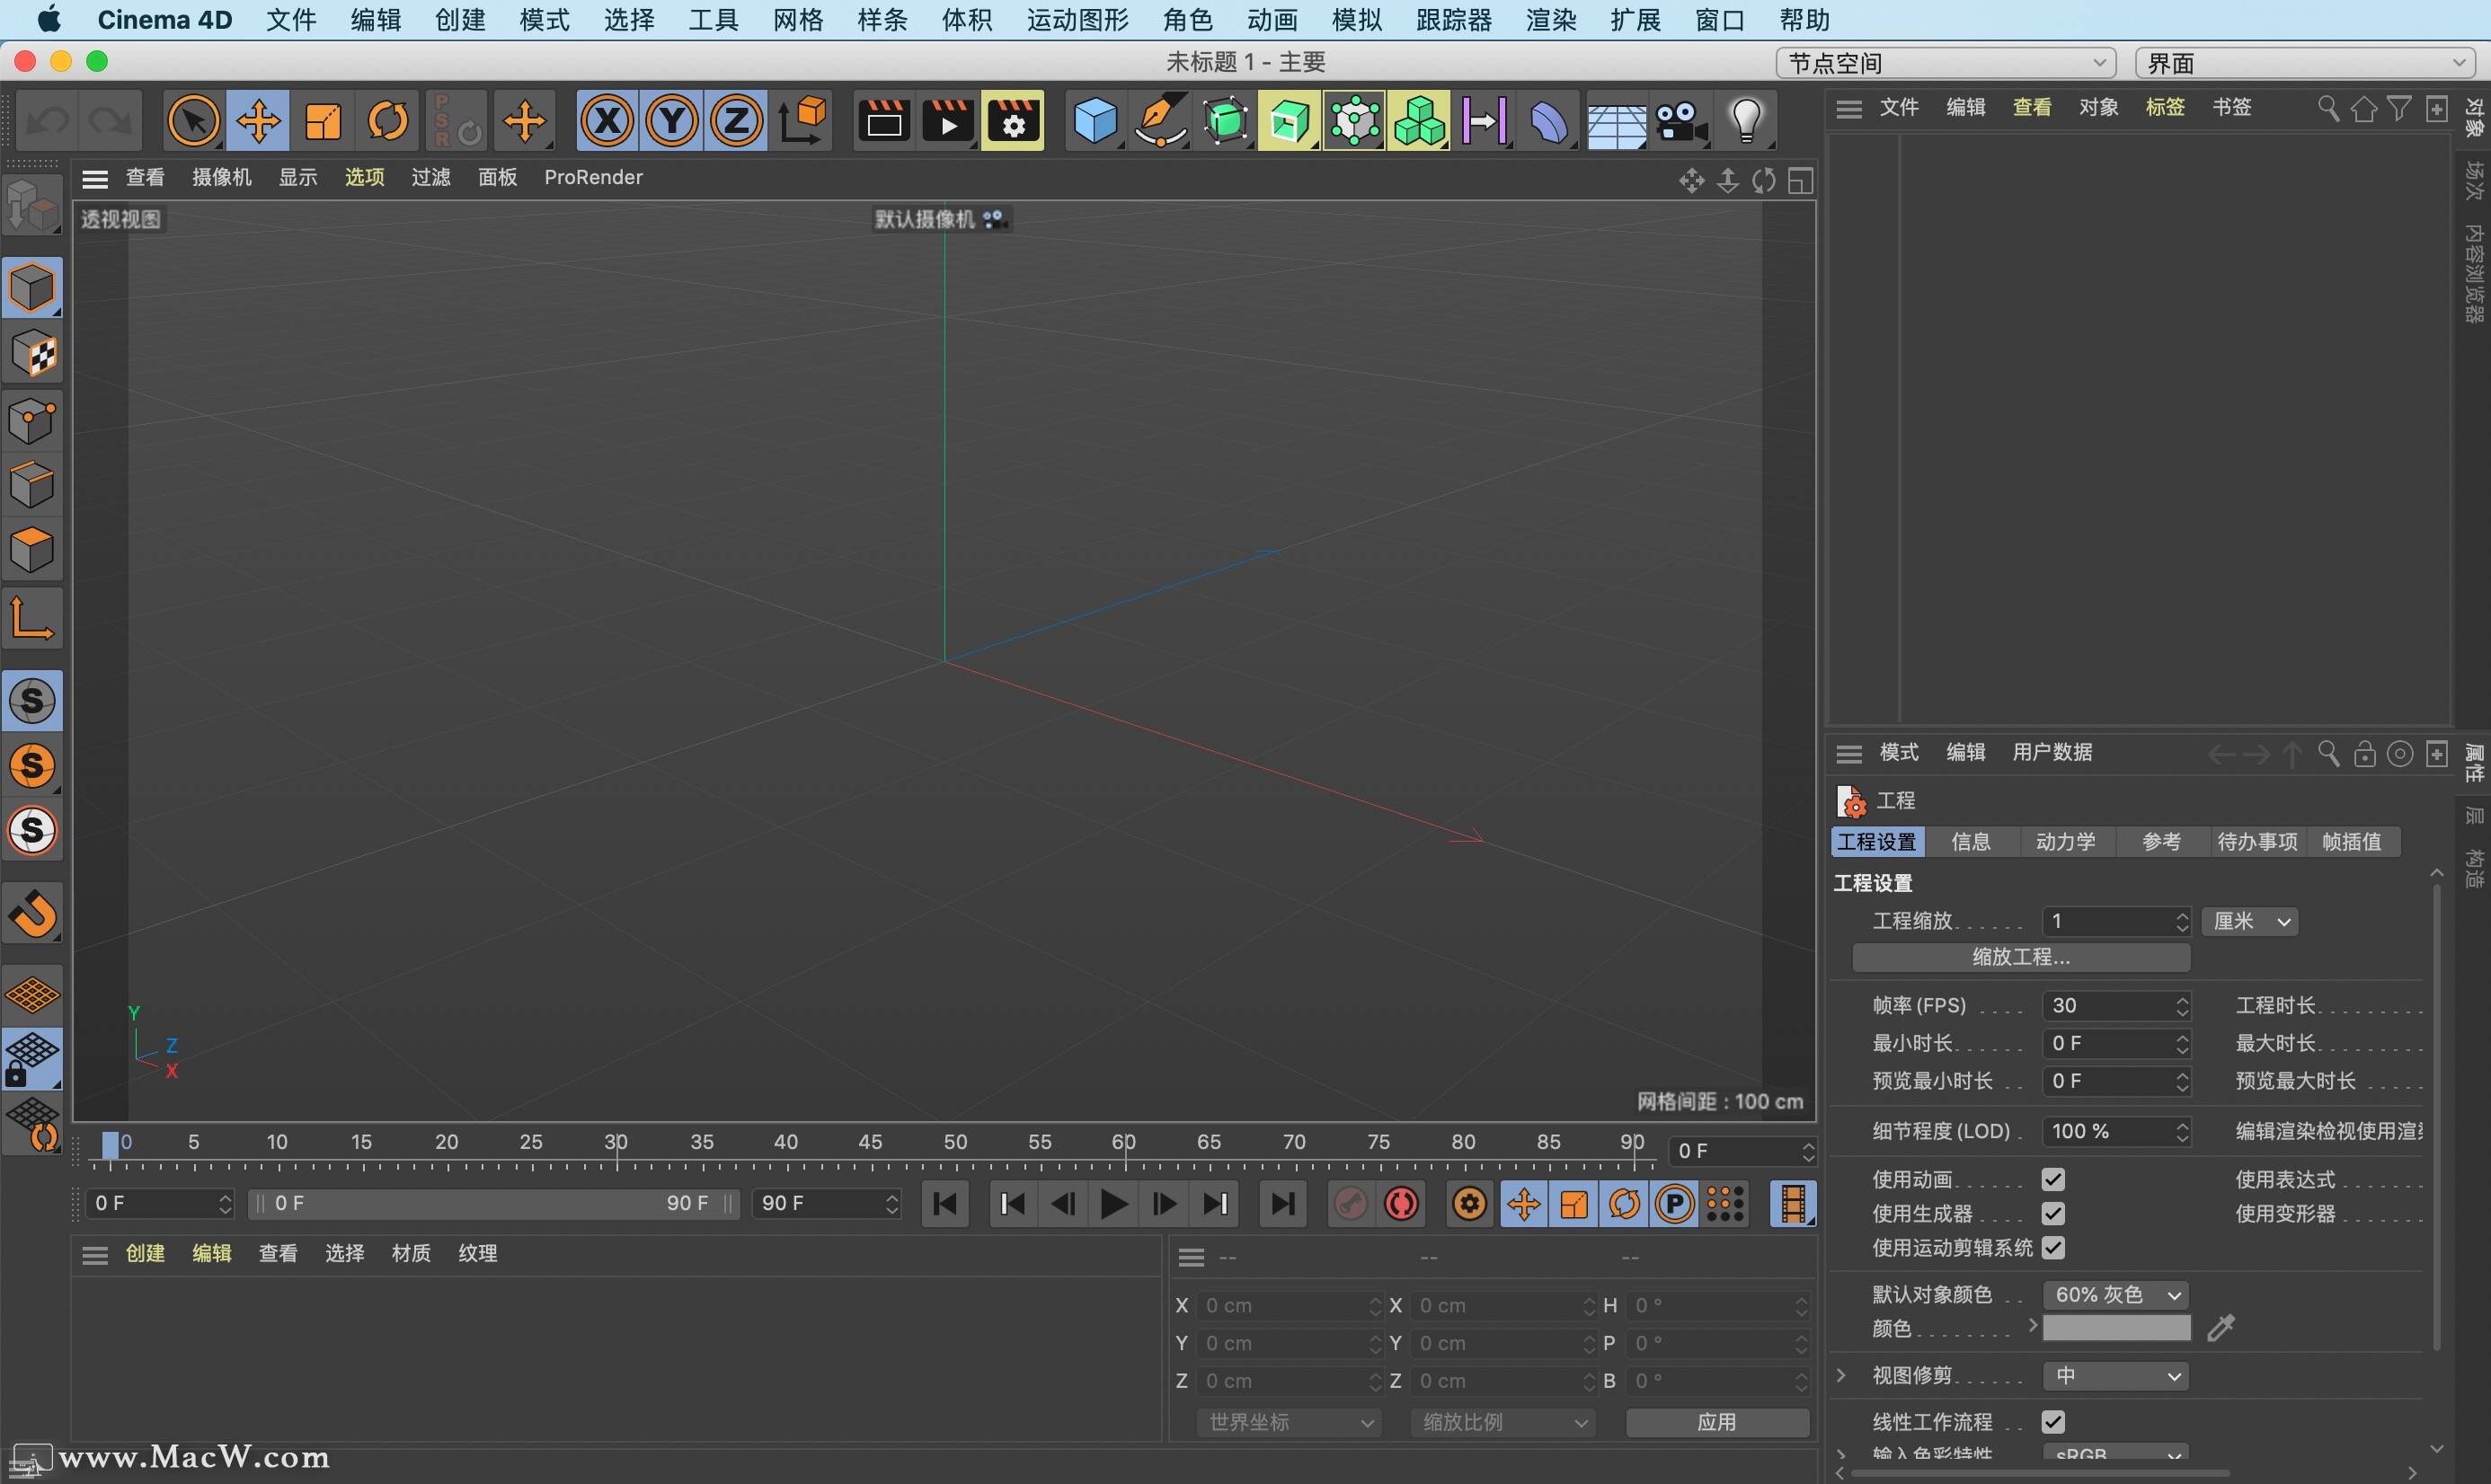The width and height of the screenshot is (2491, 1484).
Task: Open 世界坐标 dropdown
Action: (x=1290, y=1422)
